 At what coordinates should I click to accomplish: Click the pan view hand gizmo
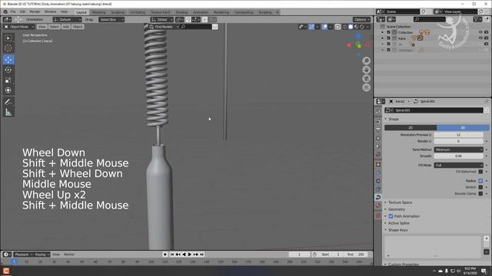point(366,70)
